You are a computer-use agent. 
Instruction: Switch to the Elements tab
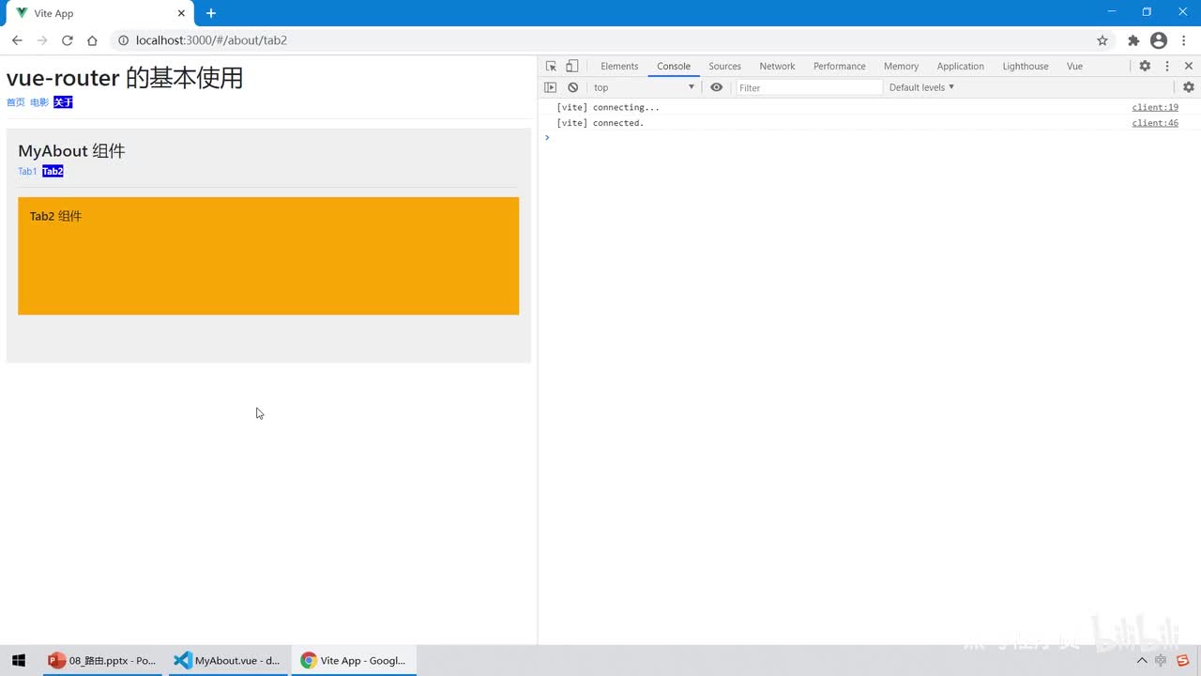tap(619, 66)
